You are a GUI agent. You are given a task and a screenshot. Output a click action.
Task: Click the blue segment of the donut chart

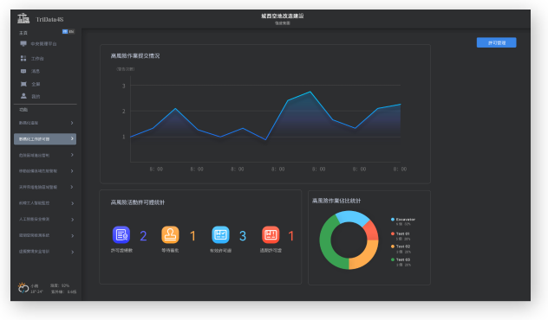pos(352,216)
